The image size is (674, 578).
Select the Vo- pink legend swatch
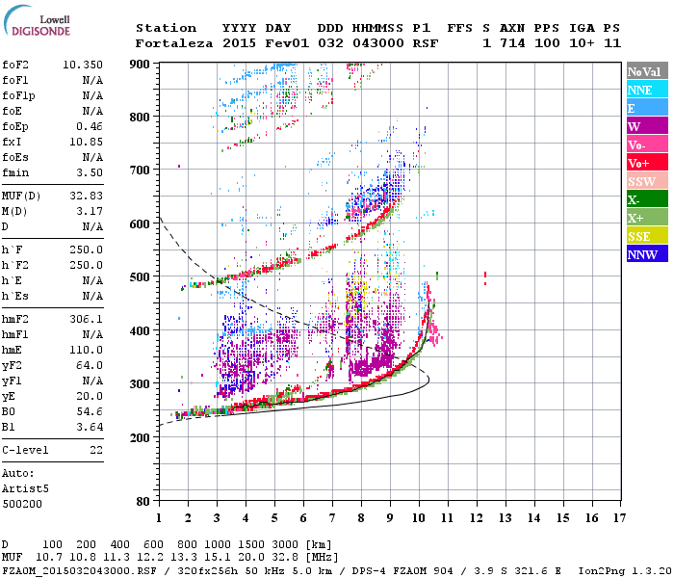point(647,144)
